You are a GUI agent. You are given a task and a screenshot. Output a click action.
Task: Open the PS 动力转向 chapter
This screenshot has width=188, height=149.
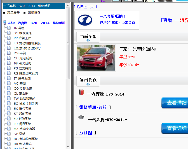point(23,68)
